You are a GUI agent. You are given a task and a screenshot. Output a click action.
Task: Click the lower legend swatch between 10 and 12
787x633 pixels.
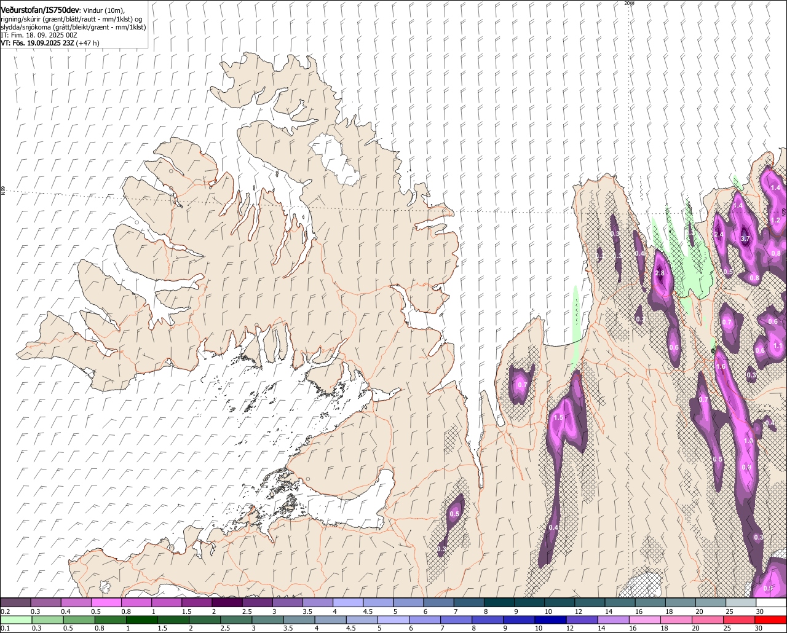point(551,619)
